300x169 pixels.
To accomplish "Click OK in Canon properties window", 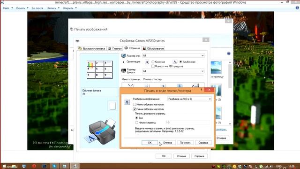I will tap(164, 156).
